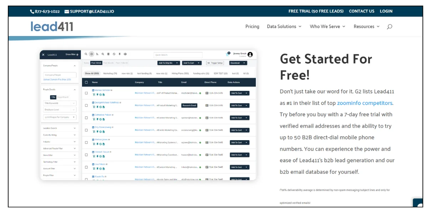Open the Employee Level dropdown
Viewport: 428px width, 214px height.
(60, 110)
